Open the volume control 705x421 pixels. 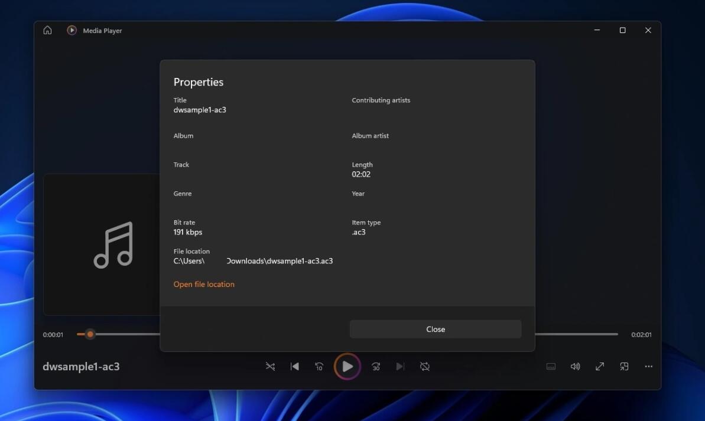(x=575, y=367)
